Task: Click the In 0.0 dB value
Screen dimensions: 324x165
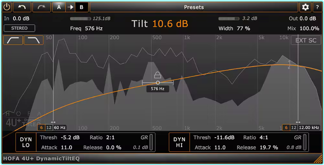Action: tap(21, 19)
